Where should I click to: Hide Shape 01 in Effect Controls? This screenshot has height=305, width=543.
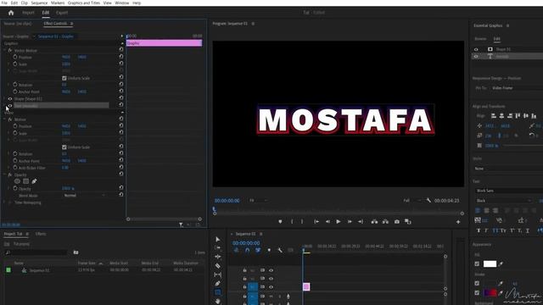(x=10, y=99)
